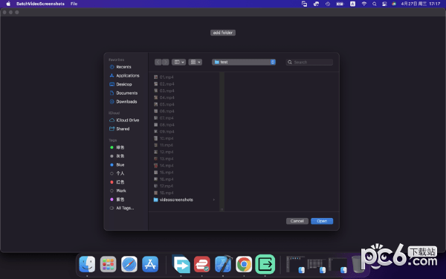
Task: Click Open in the file dialog
Action: click(322, 221)
